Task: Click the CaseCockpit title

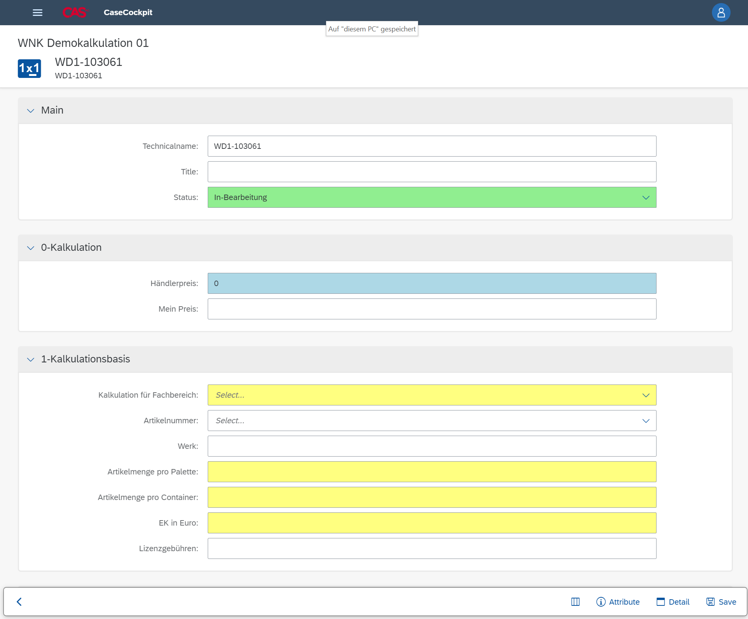Action: tap(128, 12)
